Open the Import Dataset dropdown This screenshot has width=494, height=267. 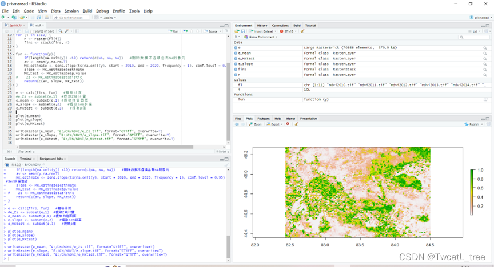click(262, 31)
